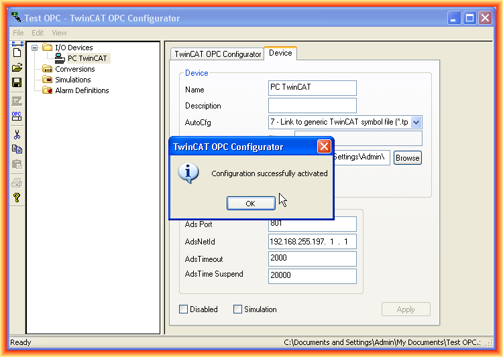Select the Conversions folder in tree
Screen dimensions: 503x357
[74, 69]
